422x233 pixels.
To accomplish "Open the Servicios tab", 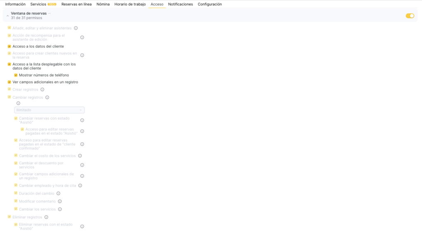I will click(x=38, y=4).
